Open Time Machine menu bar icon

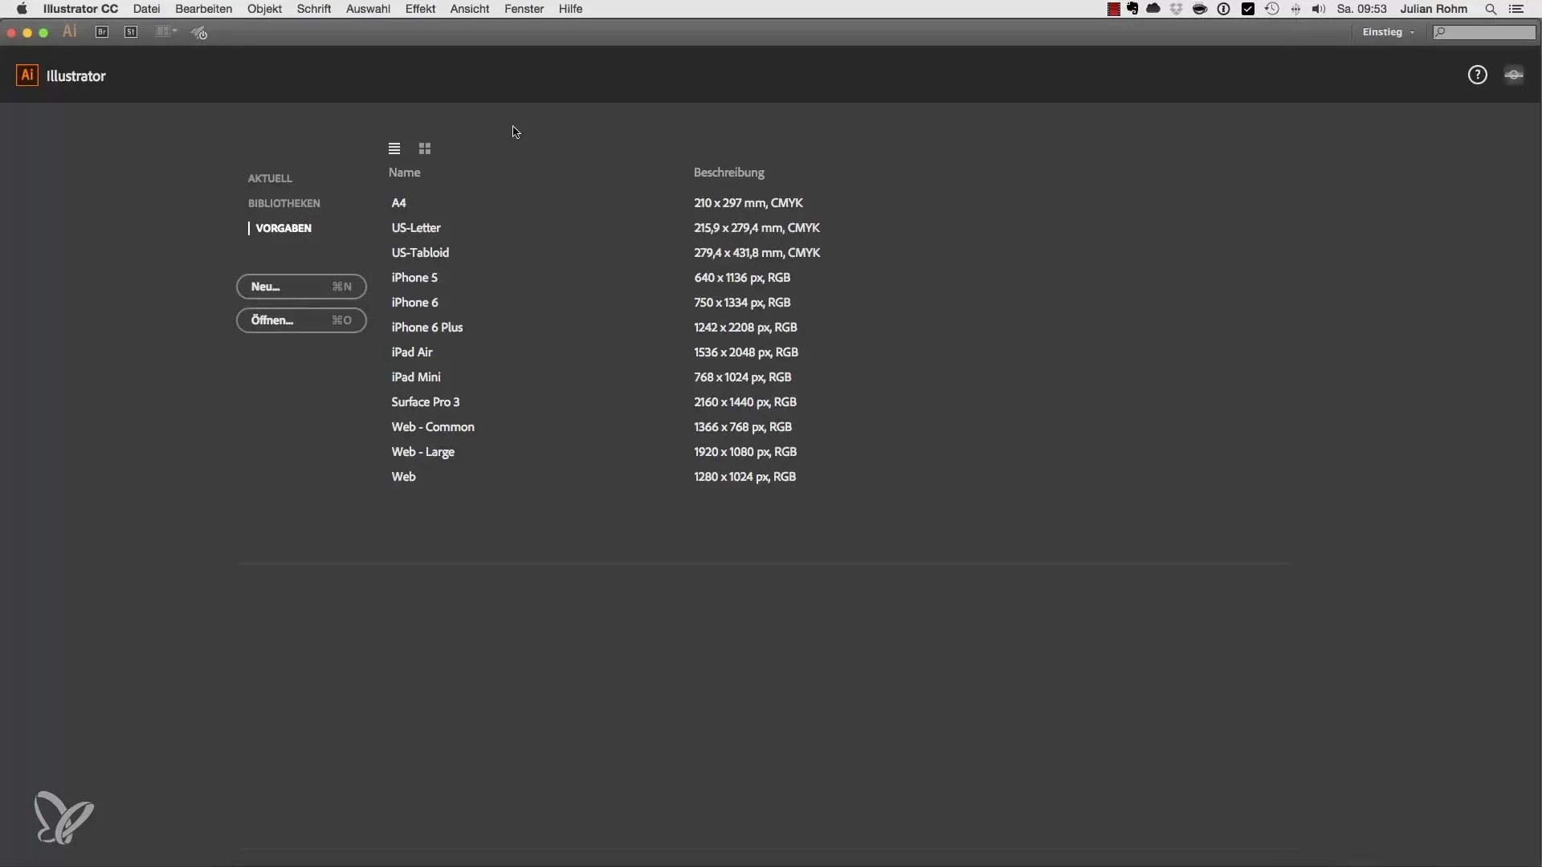(1272, 9)
